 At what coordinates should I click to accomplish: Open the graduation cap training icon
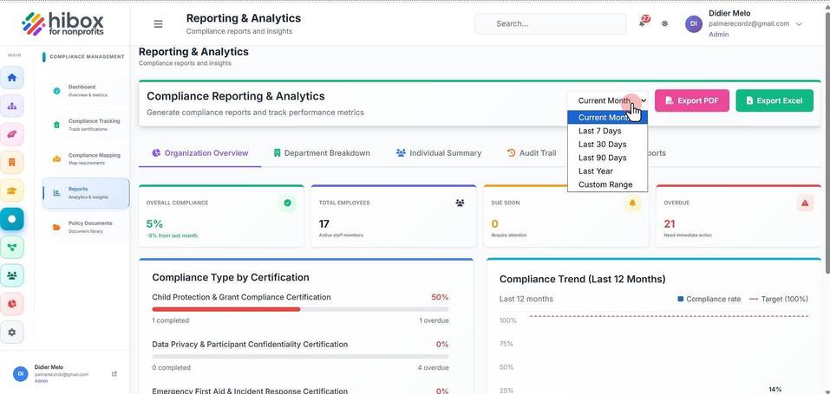(11, 191)
